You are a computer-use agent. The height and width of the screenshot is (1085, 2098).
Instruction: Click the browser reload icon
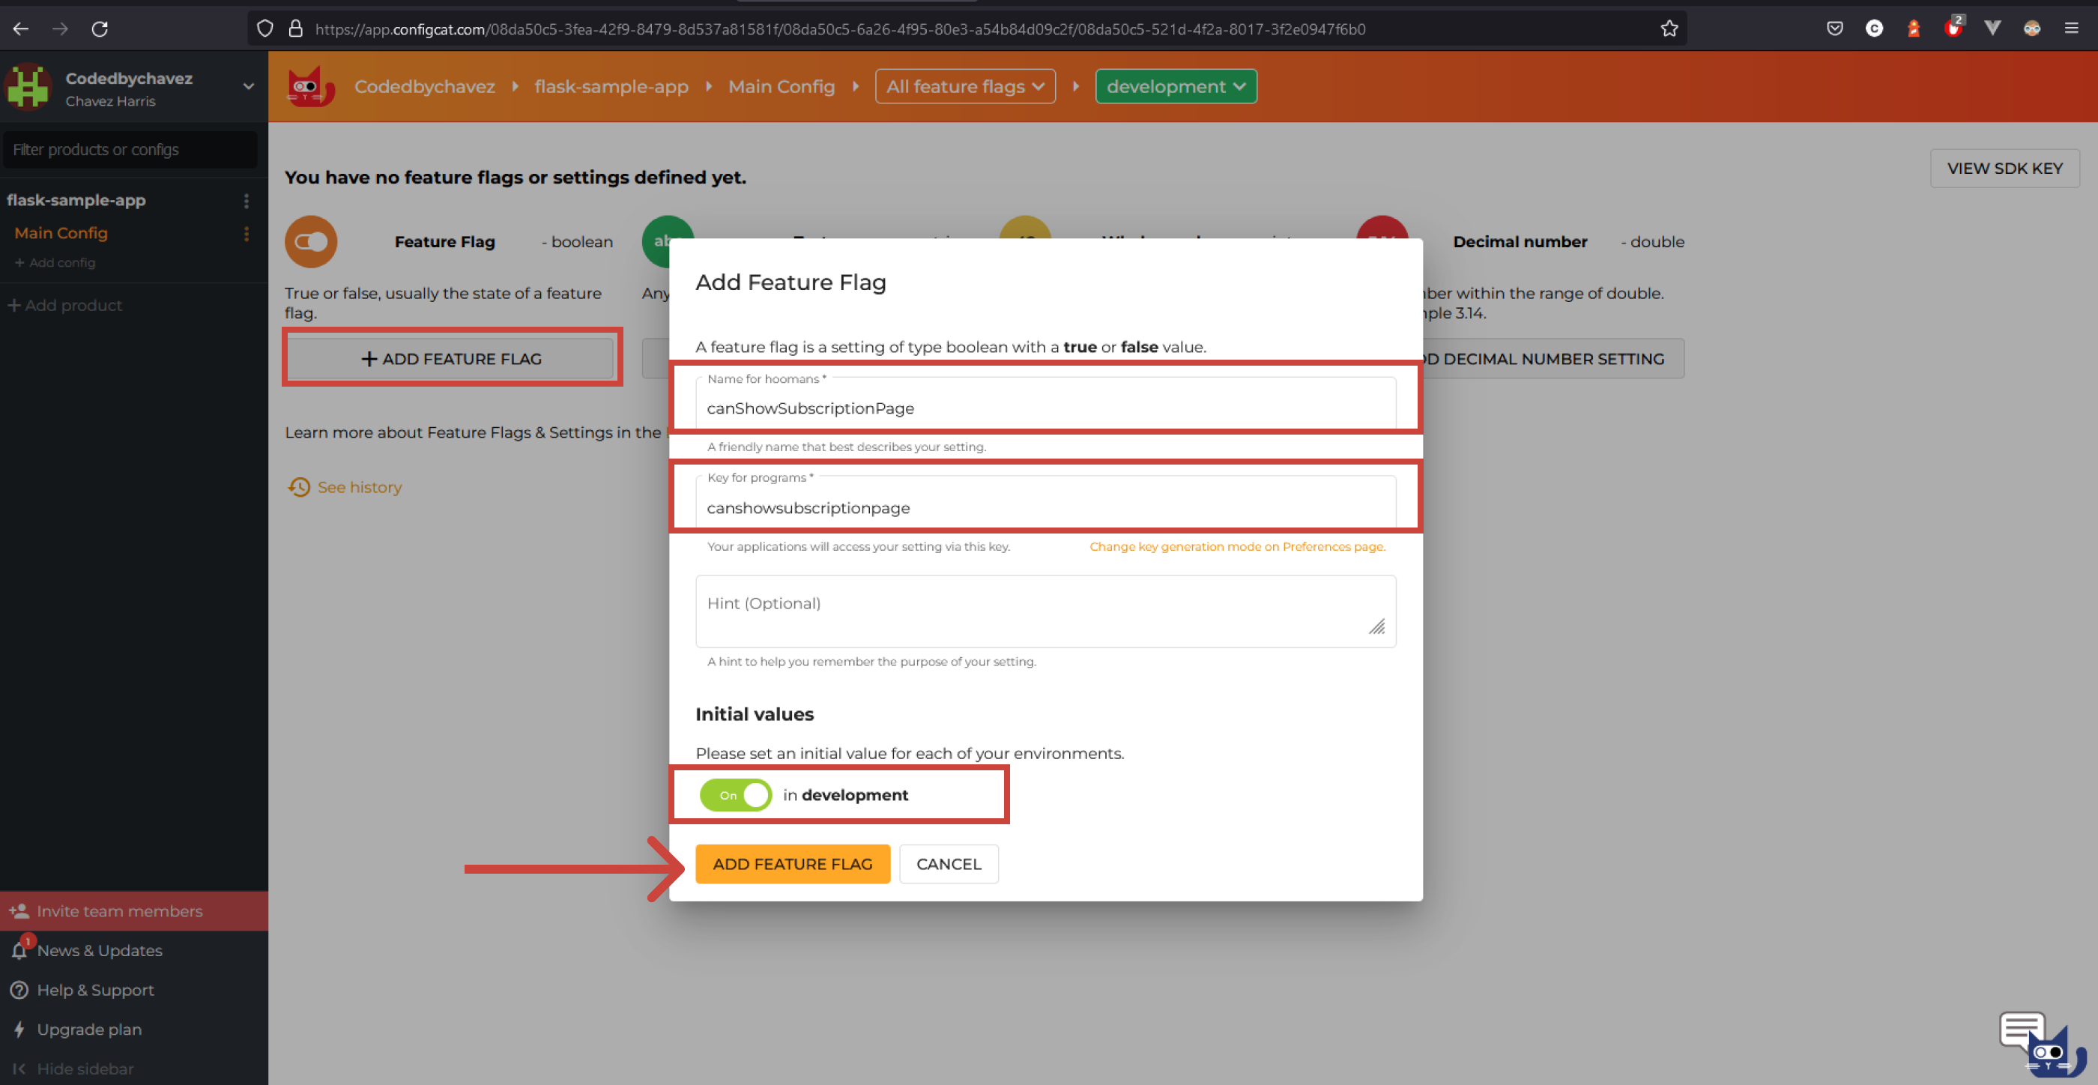point(100,29)
